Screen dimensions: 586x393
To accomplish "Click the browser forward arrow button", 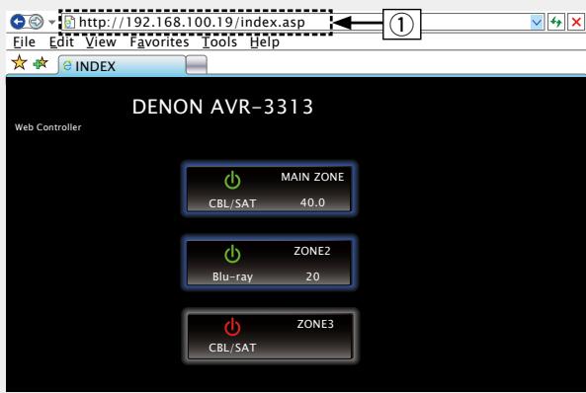I will tap(36, 22).
